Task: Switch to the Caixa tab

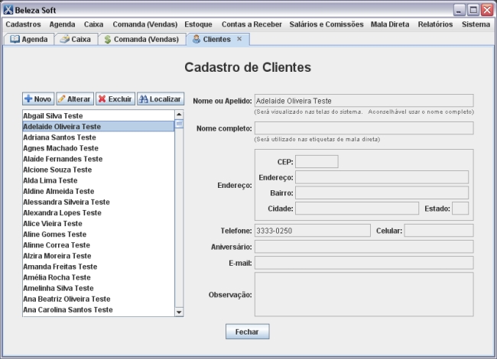Action: [76, 39]
